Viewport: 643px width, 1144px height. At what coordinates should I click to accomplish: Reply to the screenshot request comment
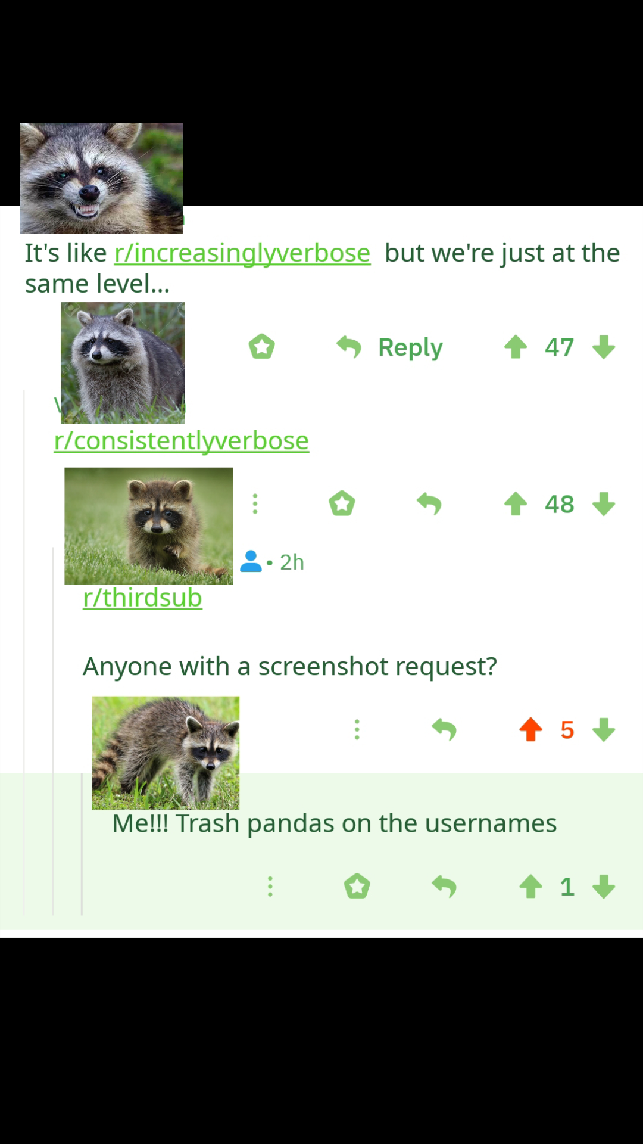tap(444, 730)
